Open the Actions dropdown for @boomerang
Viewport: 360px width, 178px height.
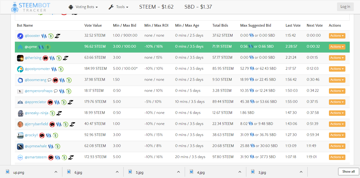(x=337, y=80)
